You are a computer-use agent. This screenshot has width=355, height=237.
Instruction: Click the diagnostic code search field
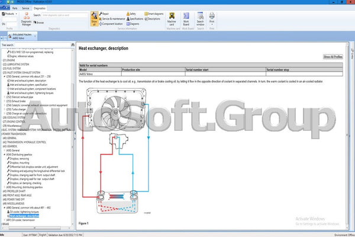click(x=64, y=15)
